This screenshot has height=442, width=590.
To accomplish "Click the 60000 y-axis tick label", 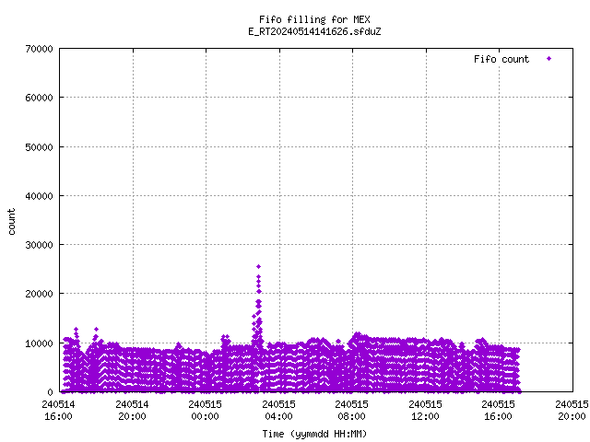I will tap(39, 98).
